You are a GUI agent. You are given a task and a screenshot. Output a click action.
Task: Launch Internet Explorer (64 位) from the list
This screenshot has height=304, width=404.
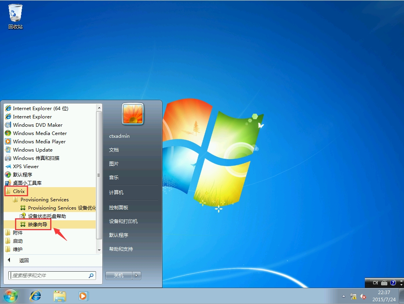[50, 108]
